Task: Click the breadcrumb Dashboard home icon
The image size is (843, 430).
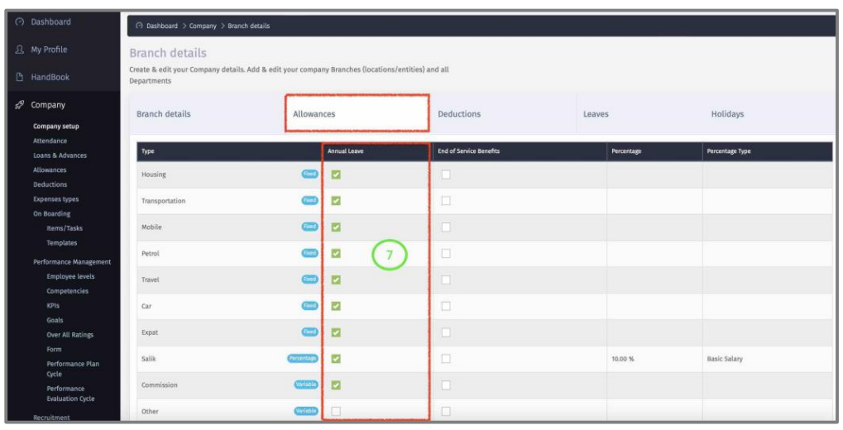Action: [x=138, y=26]
